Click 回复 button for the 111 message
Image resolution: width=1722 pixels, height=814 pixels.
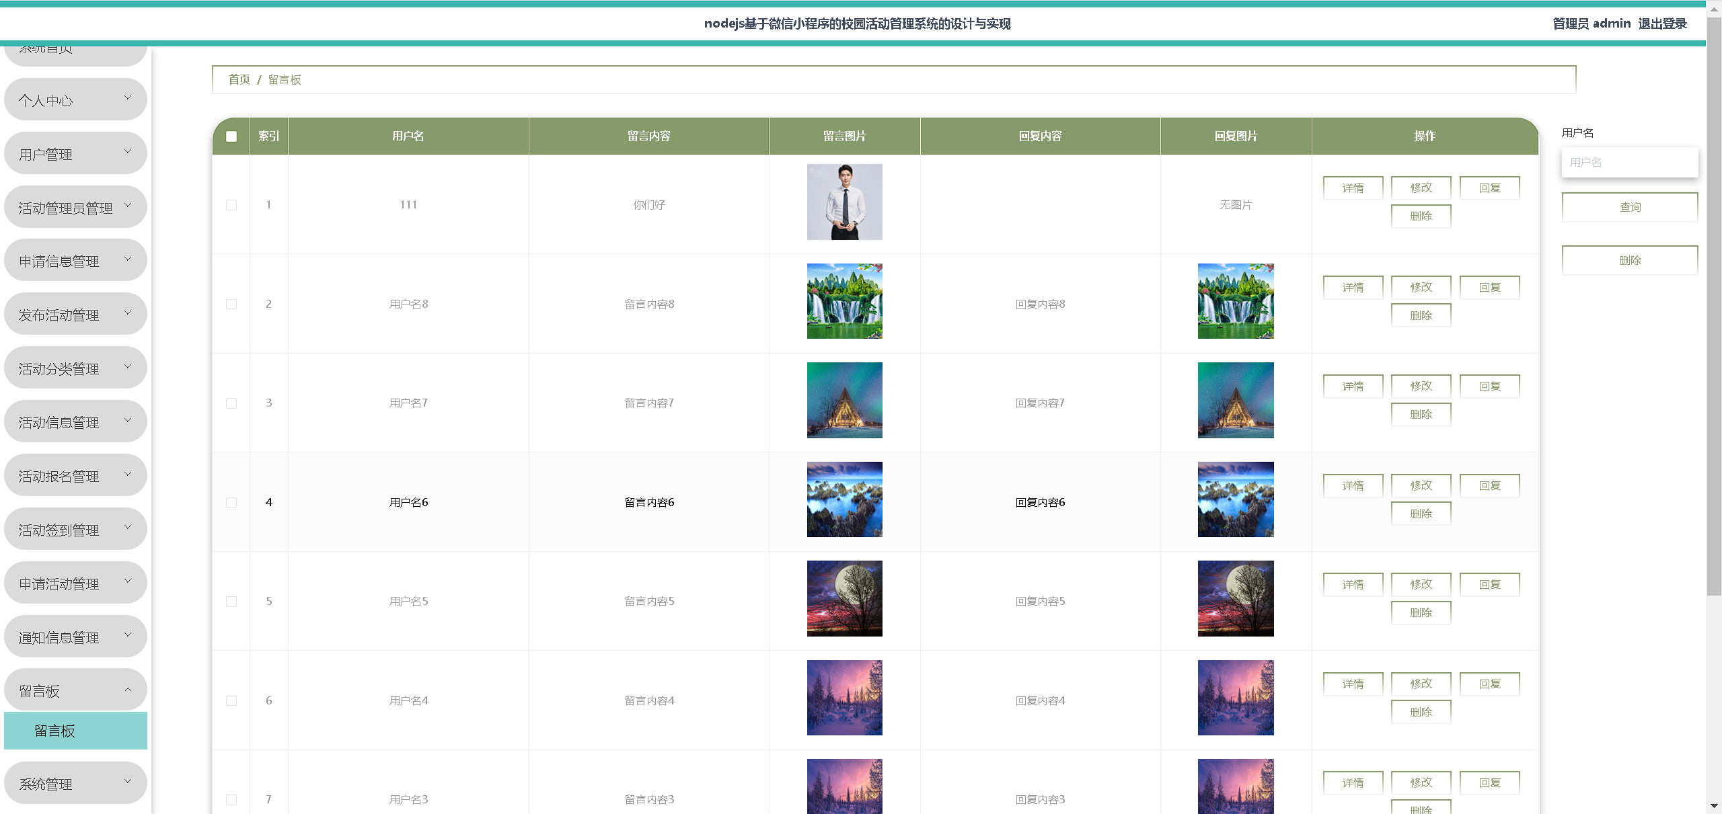point(1489,188)
